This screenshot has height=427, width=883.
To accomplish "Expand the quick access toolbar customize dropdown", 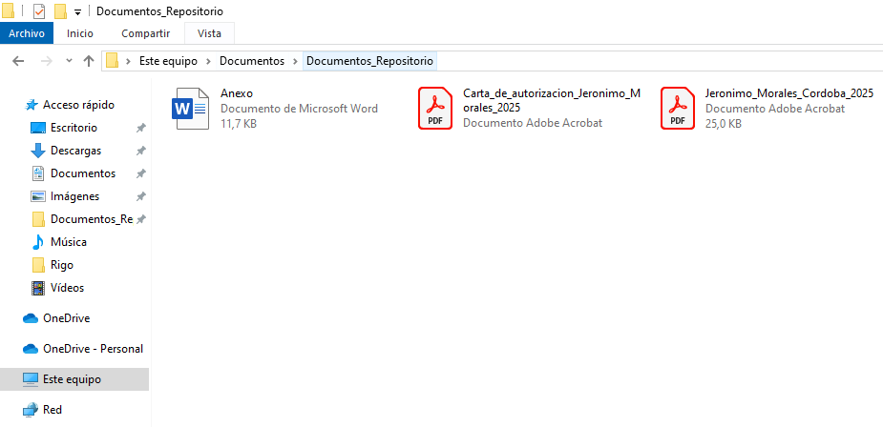I will [x=77, y=12].
